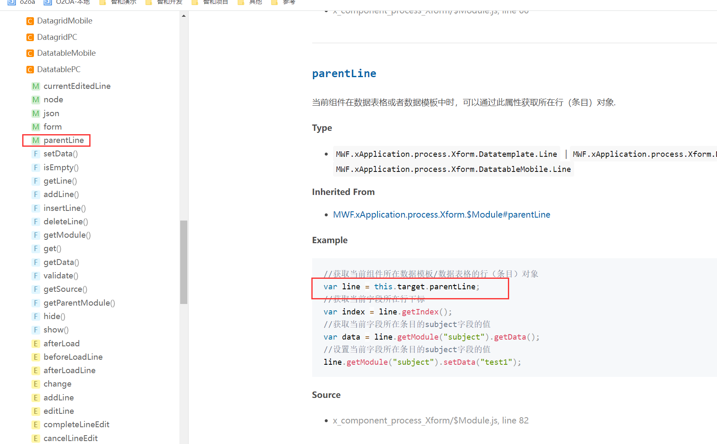Click the F badge next to isEmpty()
Image resolution: width=717 pixels, height=444 pixels.
36,168
